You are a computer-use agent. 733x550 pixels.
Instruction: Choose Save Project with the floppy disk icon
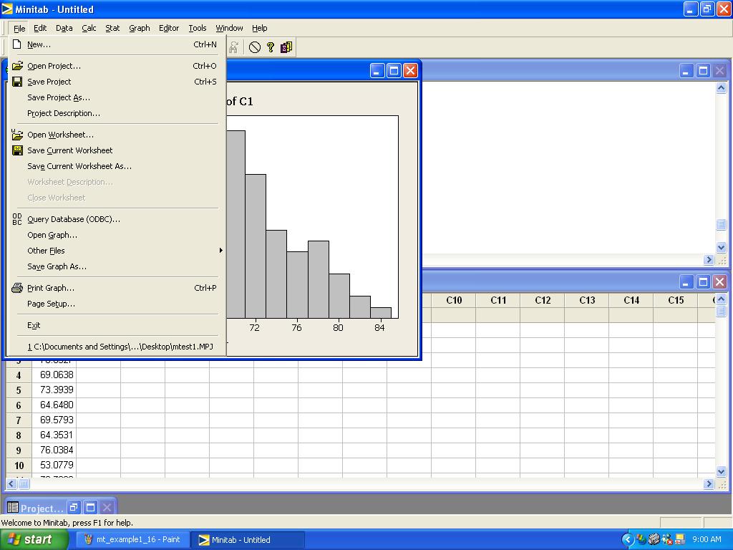[x=49, y=82]
